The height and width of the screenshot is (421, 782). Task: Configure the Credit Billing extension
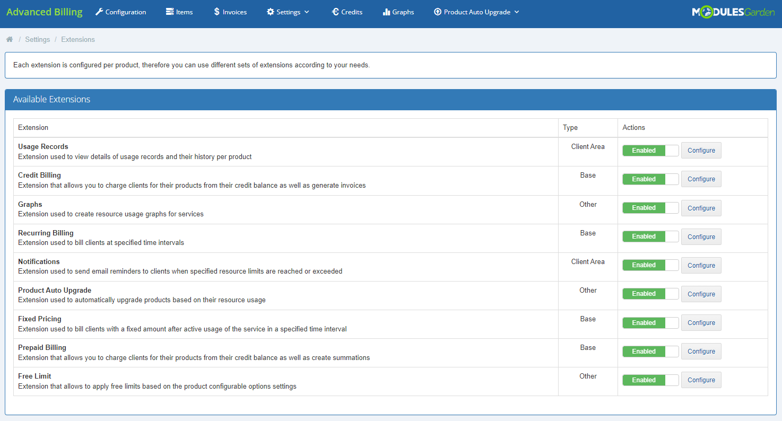(x=701, y=179)
